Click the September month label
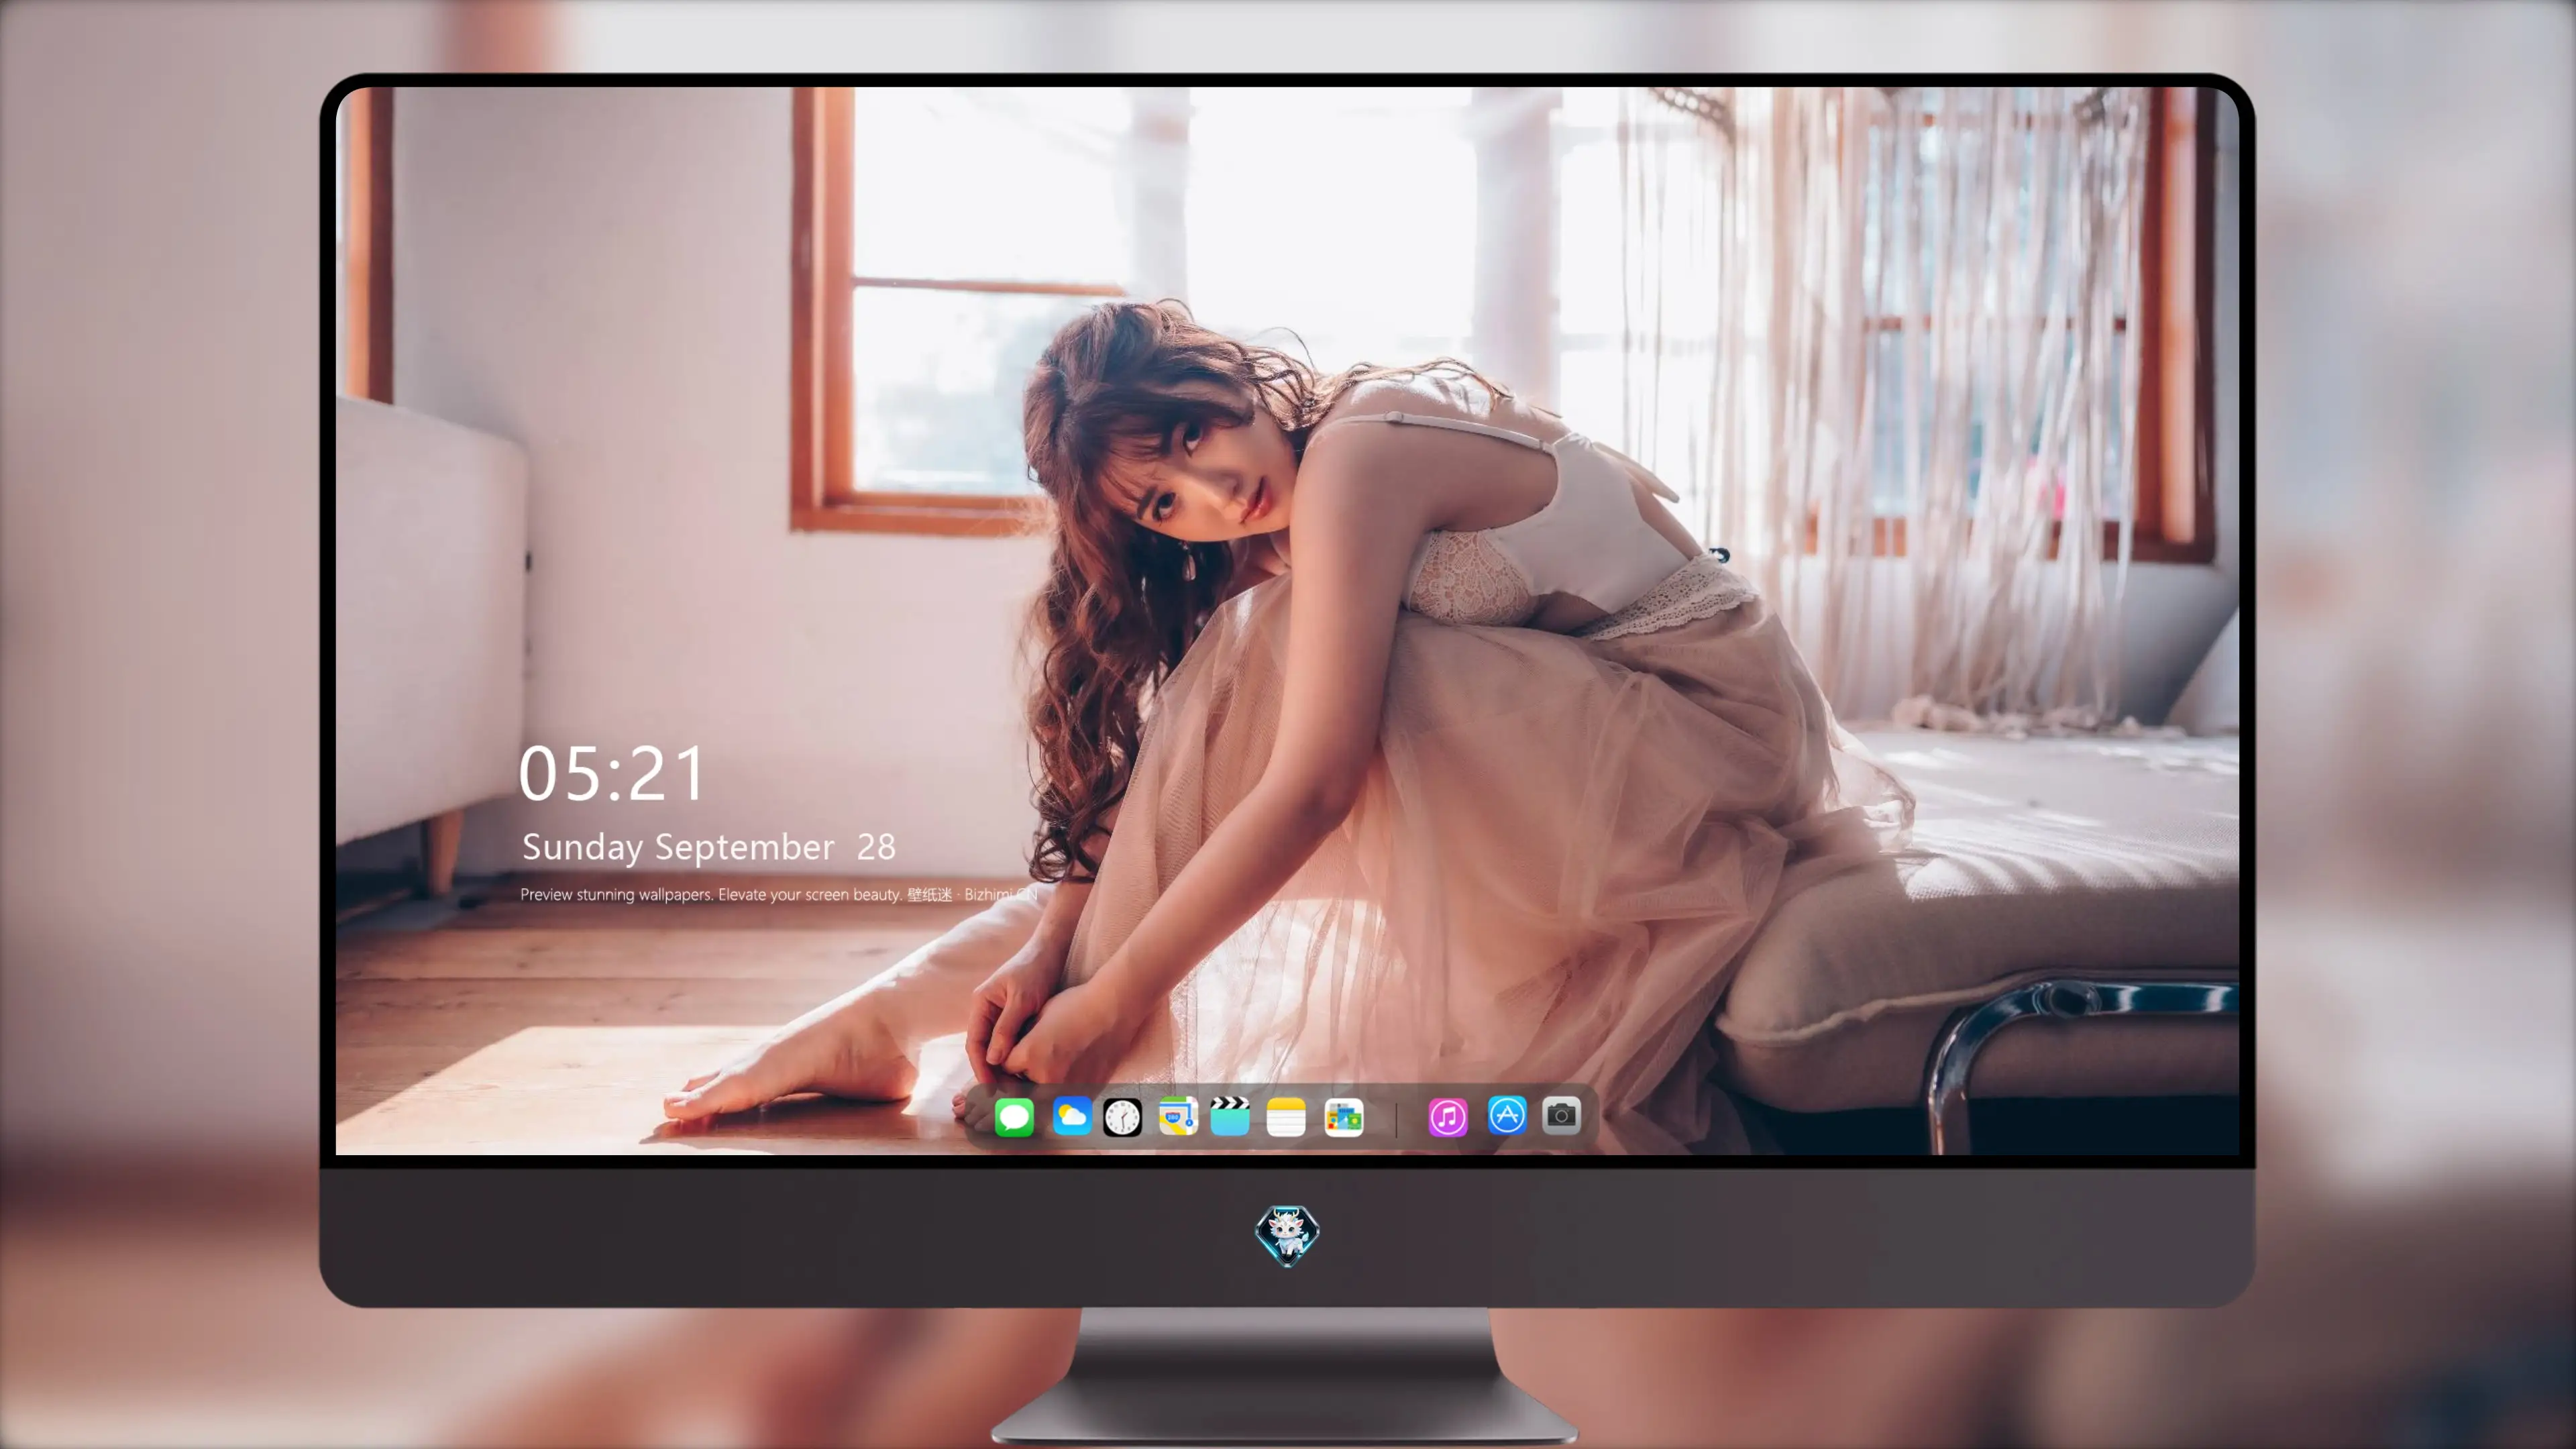The width and height of the screenshot is (2576, 1449). click(744, 848)
